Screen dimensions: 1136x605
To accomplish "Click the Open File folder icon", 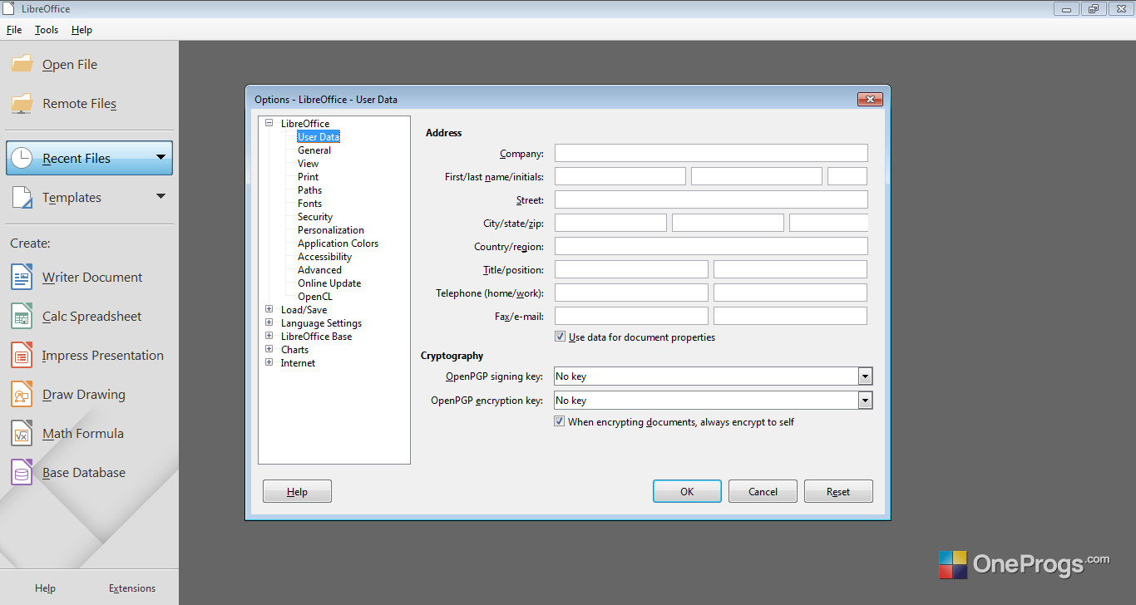I will point(22,64).
